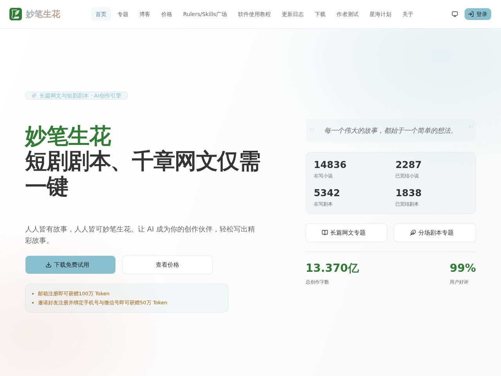Click the 14836 在写小说 stat
Image resolution: width=501 pixels, height=376 pixels.
pos(330,169)
